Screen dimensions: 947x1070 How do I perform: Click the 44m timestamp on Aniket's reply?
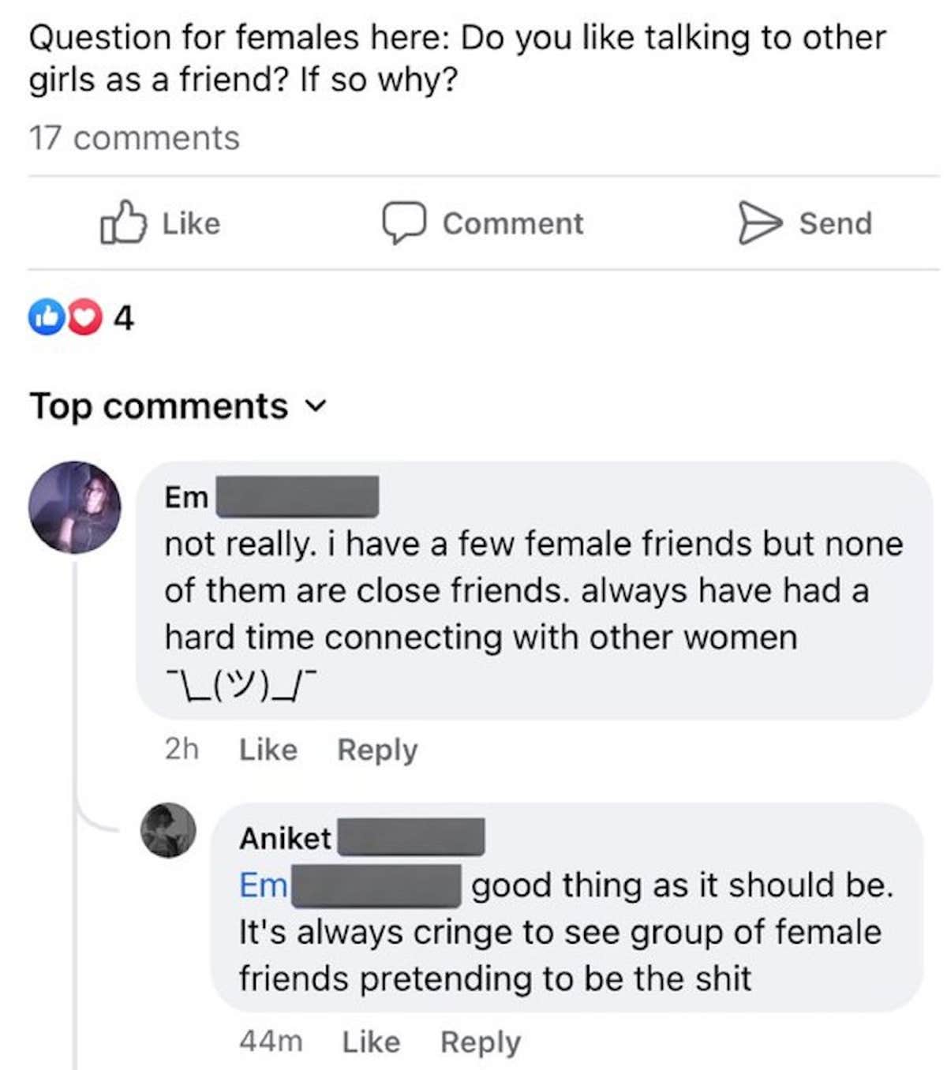point(271,1042)
